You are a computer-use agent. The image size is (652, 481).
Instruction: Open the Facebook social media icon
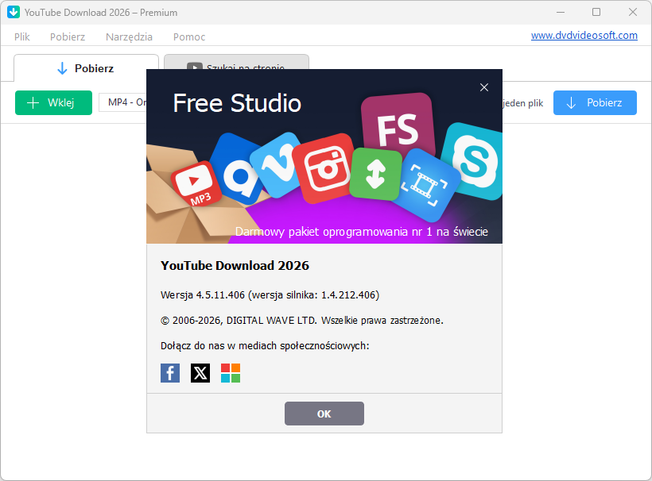(170, 373)
